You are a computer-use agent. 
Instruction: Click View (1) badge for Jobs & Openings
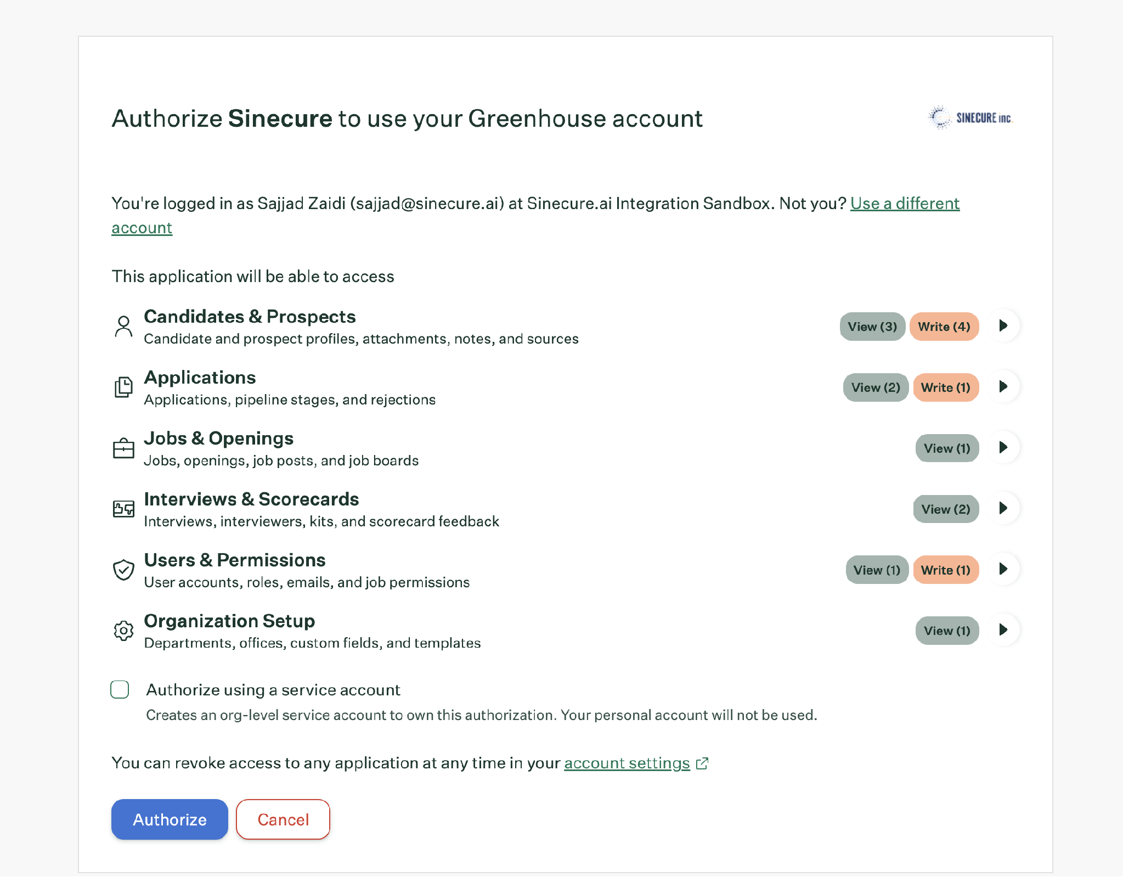point(947,448)
